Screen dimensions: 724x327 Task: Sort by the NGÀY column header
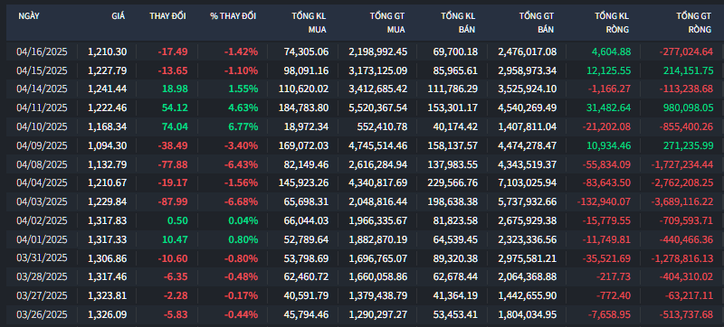pyautogui.click(x=29, y=16)
